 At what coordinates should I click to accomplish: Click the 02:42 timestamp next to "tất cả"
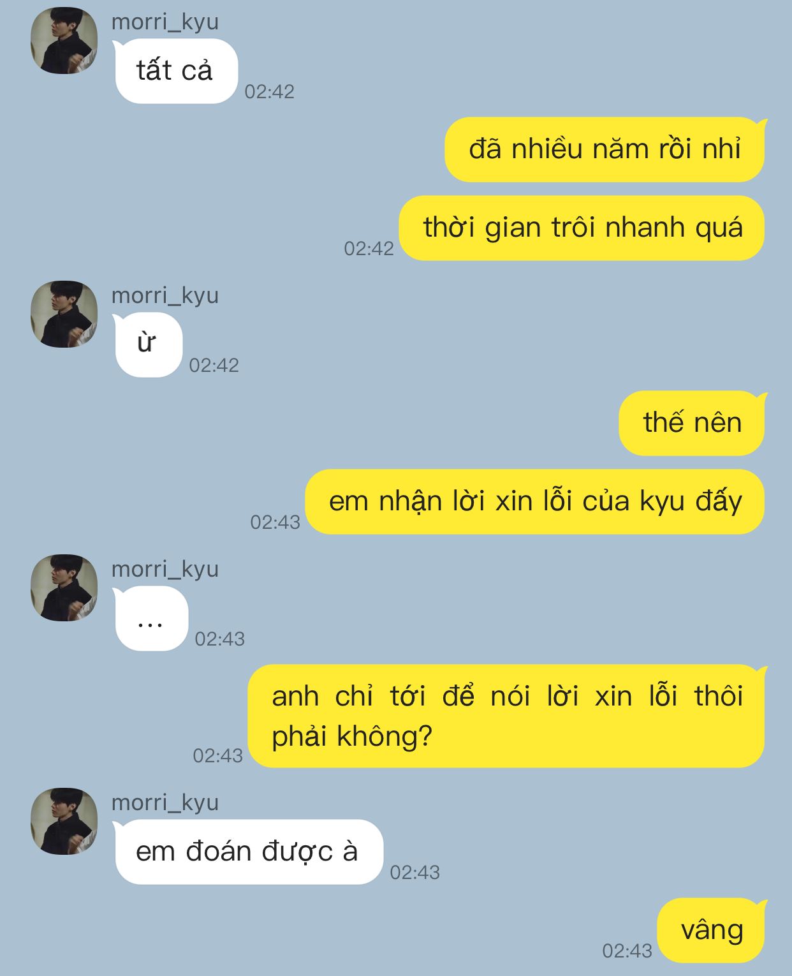coord(270,92)
